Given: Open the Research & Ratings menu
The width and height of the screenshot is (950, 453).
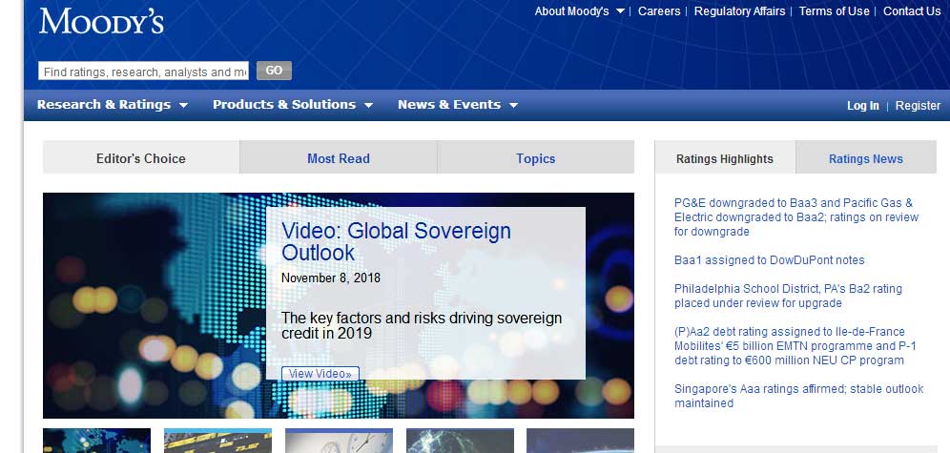Looking at the screenshot, I should 112,105.
